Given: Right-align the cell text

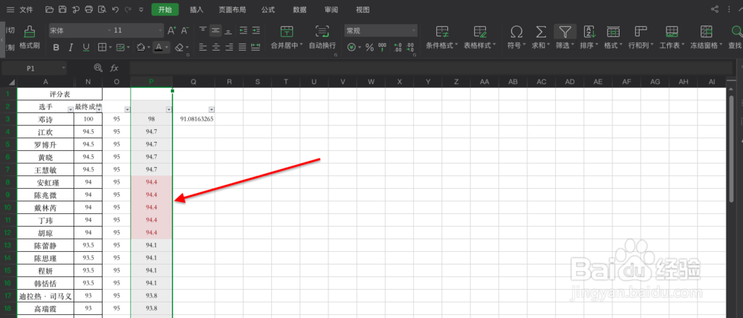Looking at the screenshot, I should [229, 48].
